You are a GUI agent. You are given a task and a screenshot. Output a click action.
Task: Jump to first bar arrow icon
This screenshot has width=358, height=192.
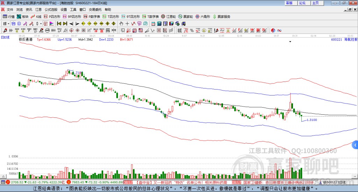click(59, 24)
